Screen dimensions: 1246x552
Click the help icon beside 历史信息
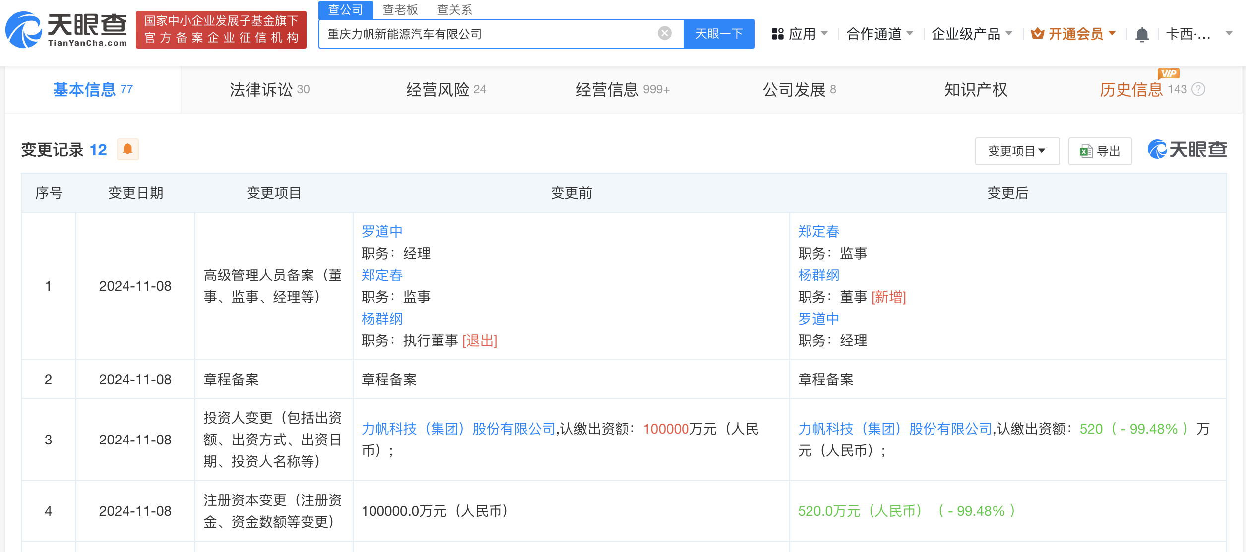(1198, 89)
